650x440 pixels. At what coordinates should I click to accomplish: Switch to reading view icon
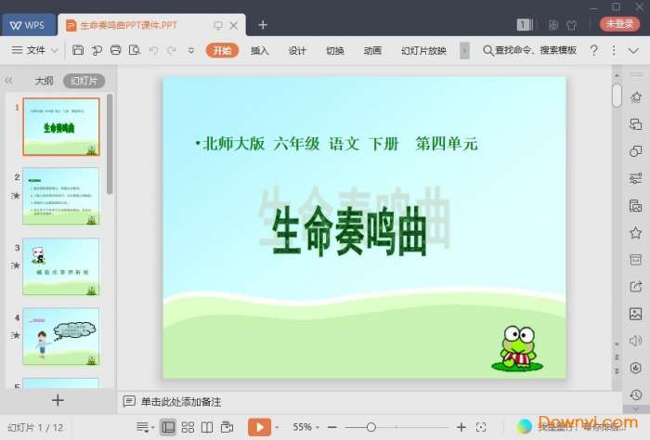[x=207, y=427]
